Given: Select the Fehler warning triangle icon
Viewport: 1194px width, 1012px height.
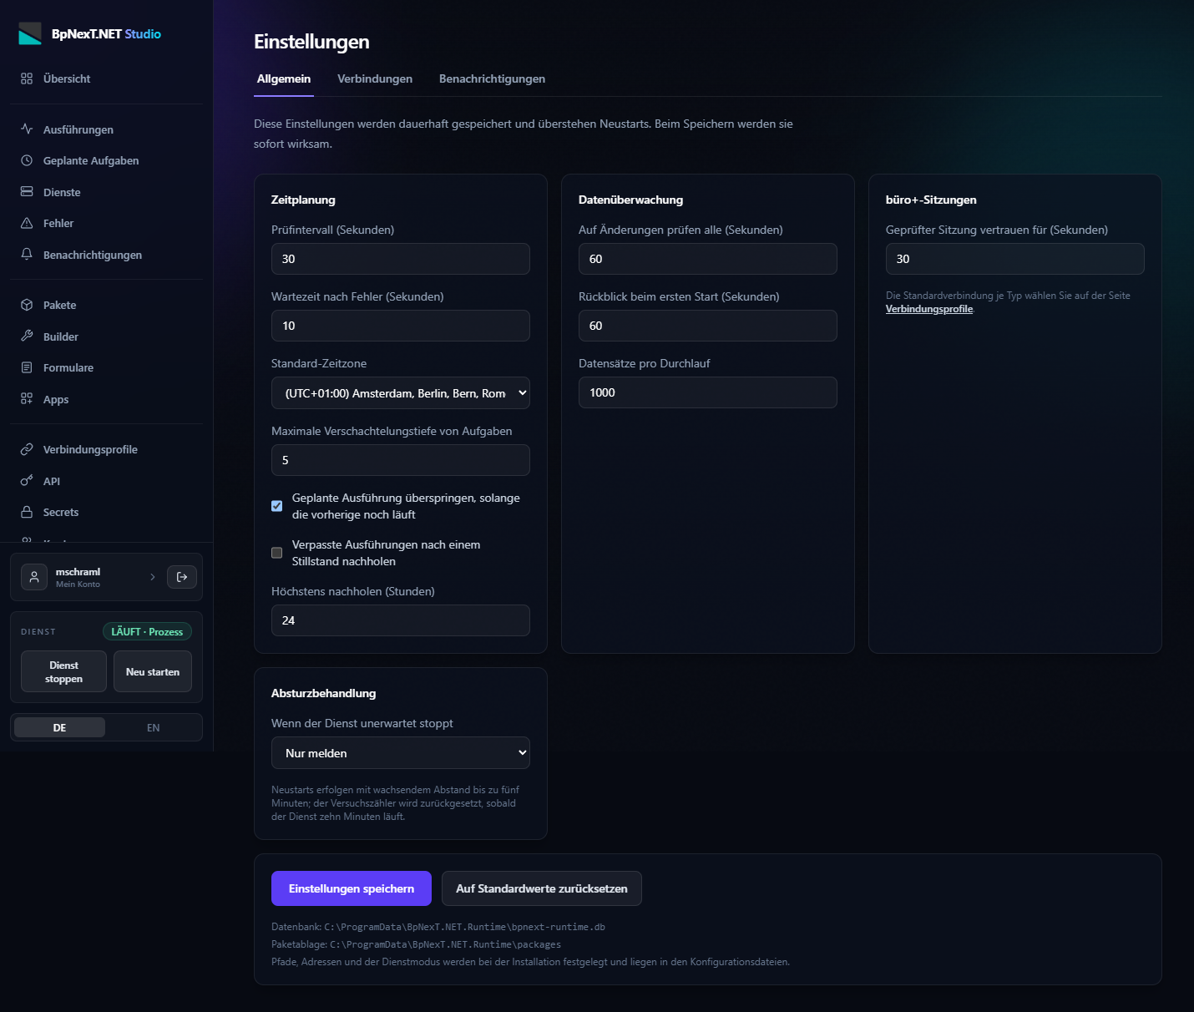Looking at the screenshot, I should click(27, 223).
